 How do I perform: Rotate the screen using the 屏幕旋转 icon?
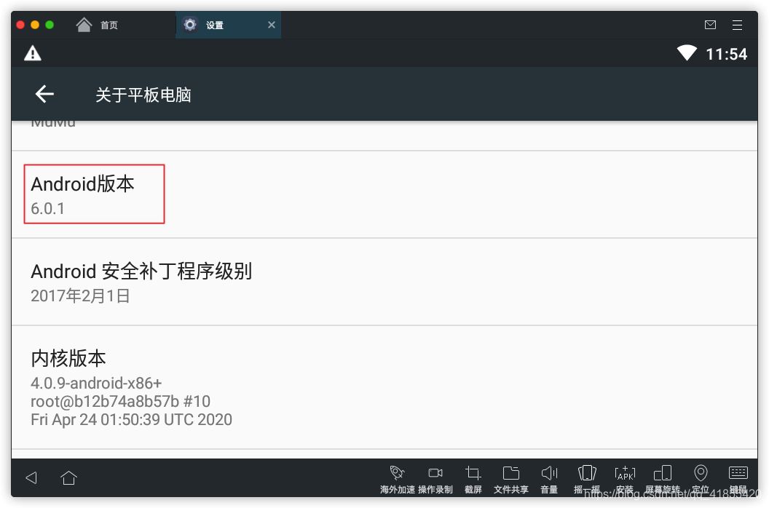tap(663, 479)
